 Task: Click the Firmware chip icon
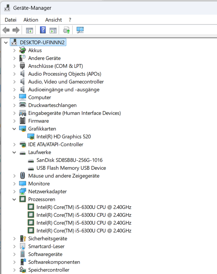tap(23, 121)
